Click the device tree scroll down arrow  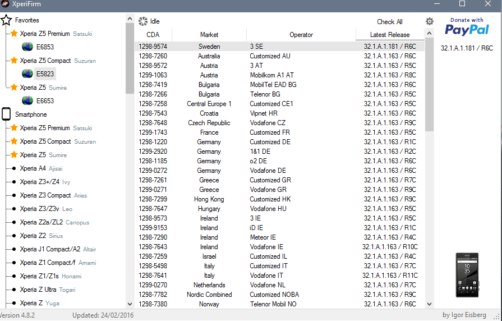(x=130, y=304)
